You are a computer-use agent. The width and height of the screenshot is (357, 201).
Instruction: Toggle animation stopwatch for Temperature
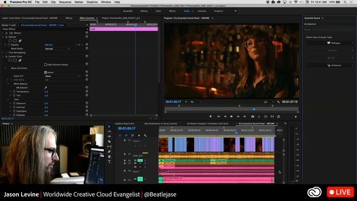pos(14,92)
